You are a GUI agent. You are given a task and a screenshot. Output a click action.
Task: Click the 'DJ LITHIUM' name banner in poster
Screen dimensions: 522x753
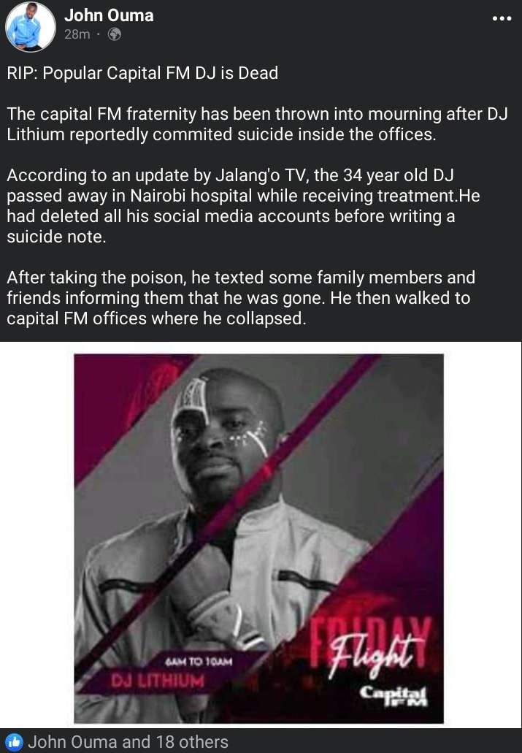point(158,681)
